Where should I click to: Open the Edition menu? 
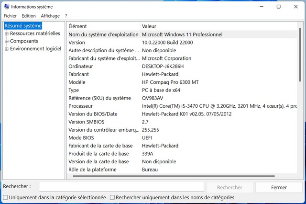[x=29, y=16]
